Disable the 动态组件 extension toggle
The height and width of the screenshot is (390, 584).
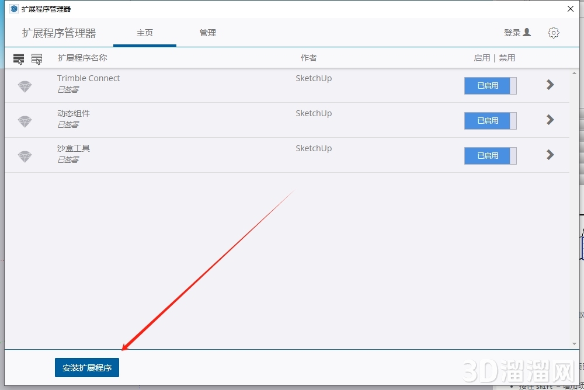[x=490, y=121]
